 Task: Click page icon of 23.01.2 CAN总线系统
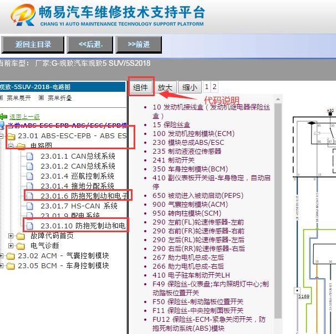(30, 166)
